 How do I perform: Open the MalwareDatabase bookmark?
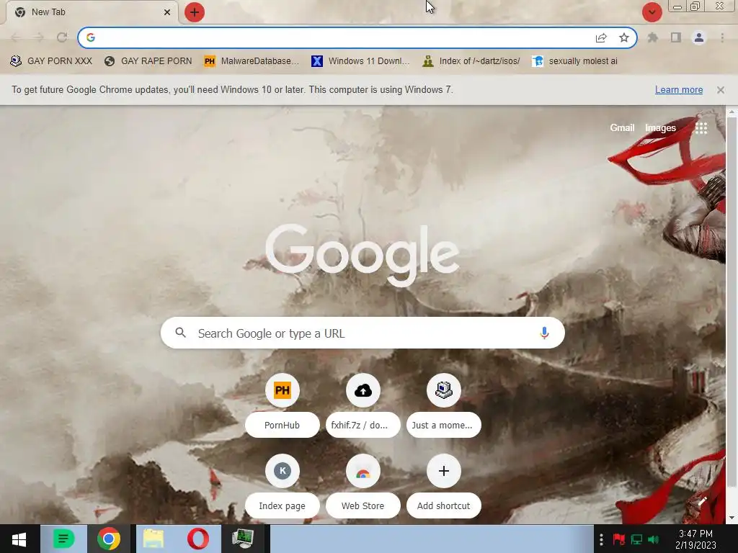point(252,61)
